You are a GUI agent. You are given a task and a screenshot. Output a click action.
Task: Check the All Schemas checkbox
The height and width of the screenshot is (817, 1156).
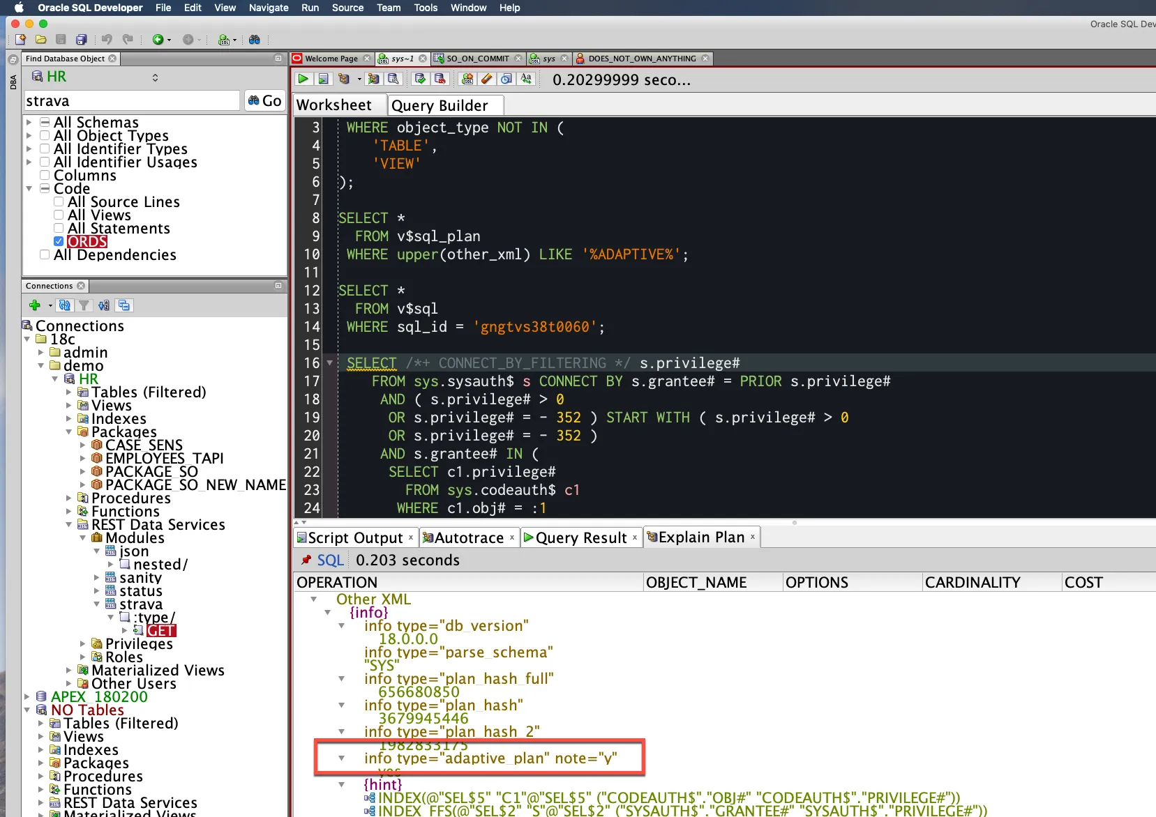coord(45,122)
